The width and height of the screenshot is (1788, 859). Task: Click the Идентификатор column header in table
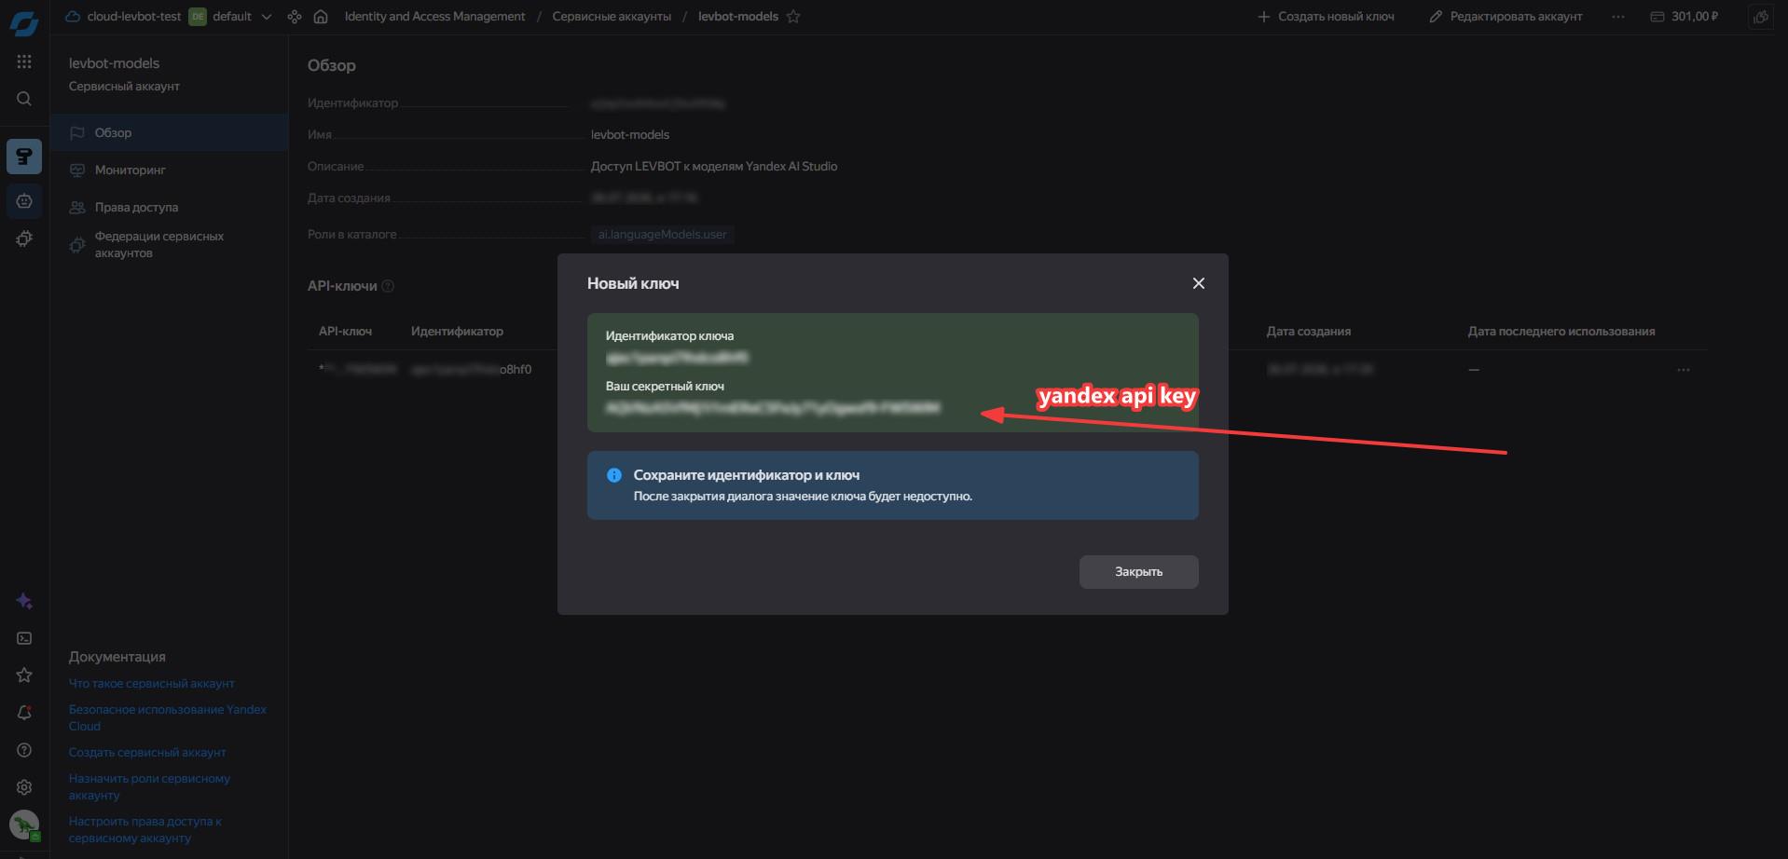coord(457,332)
